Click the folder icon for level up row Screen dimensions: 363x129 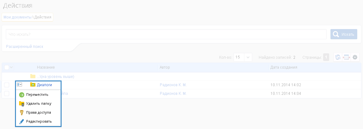pos(33,76)
